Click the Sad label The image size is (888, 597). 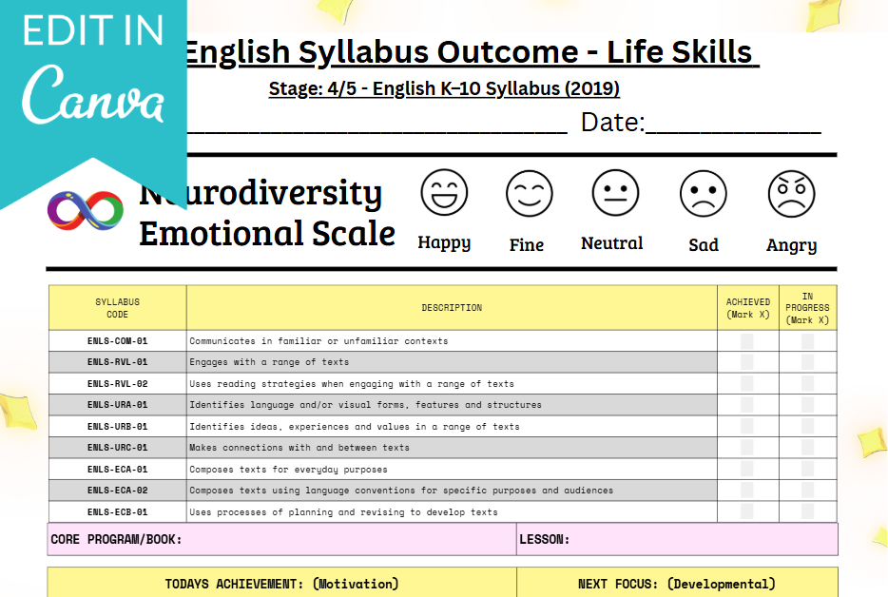click(704, 244)
